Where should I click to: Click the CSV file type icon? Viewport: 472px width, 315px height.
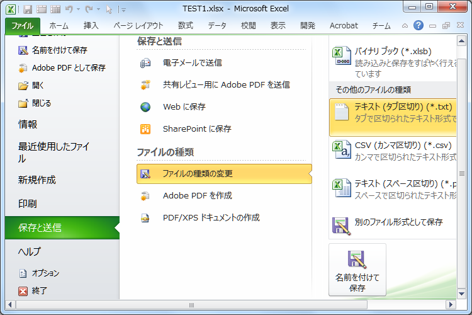[x=342, y=150]
